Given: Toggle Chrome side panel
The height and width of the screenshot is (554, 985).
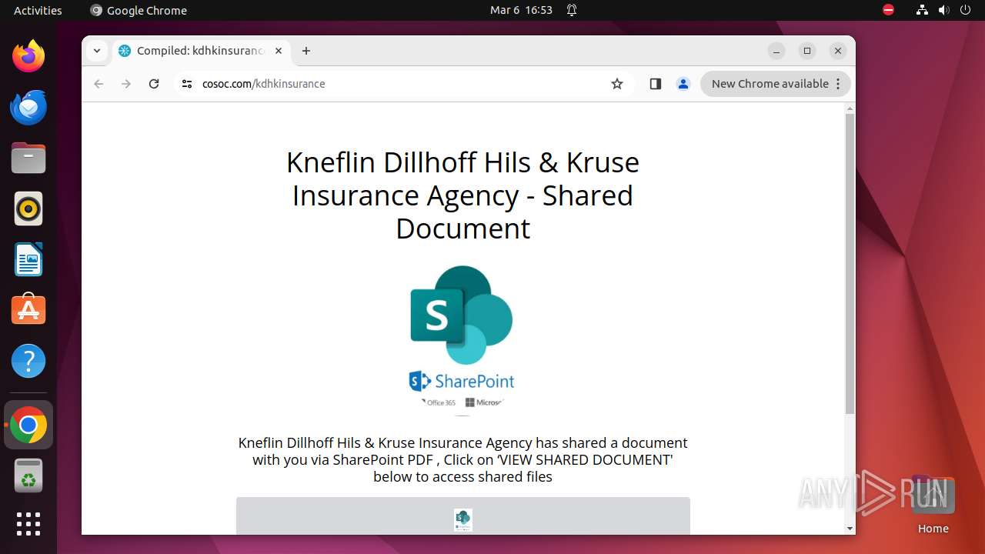Looking at the screenshot, I should [656, 84].
